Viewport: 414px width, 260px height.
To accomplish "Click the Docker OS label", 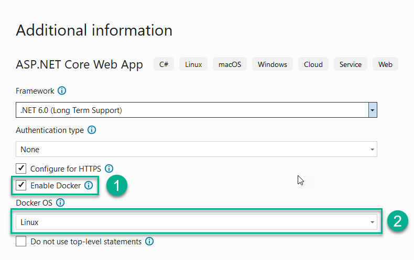I will point(34,203).
